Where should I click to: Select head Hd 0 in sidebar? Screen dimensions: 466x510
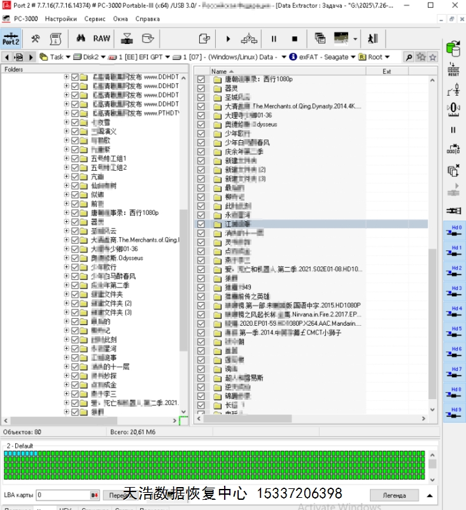click(453, 231)
